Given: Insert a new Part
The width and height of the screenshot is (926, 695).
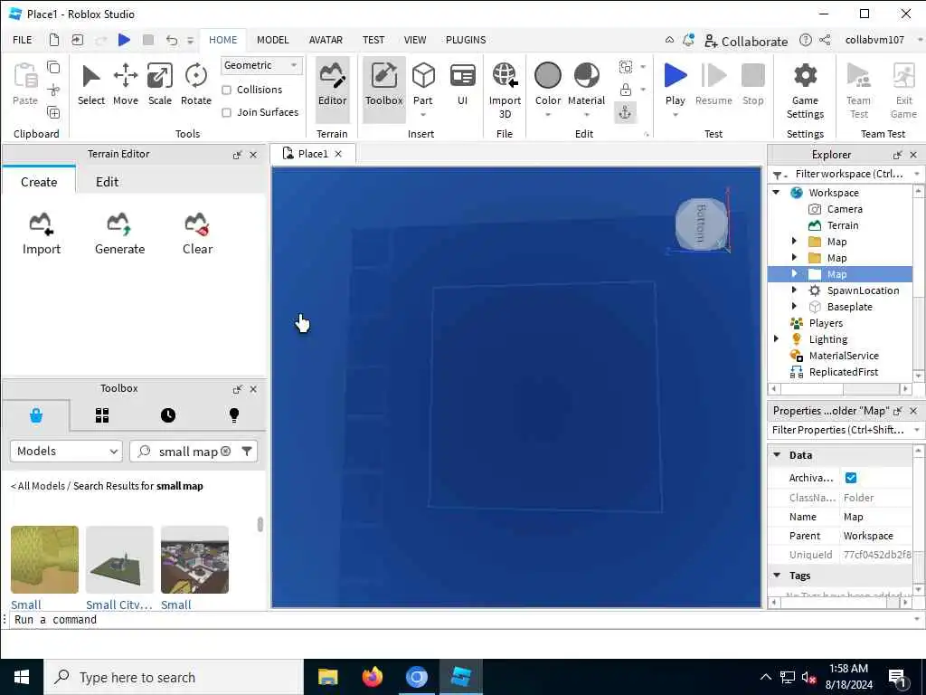Looking at the screenshot, I should point(423,84).
